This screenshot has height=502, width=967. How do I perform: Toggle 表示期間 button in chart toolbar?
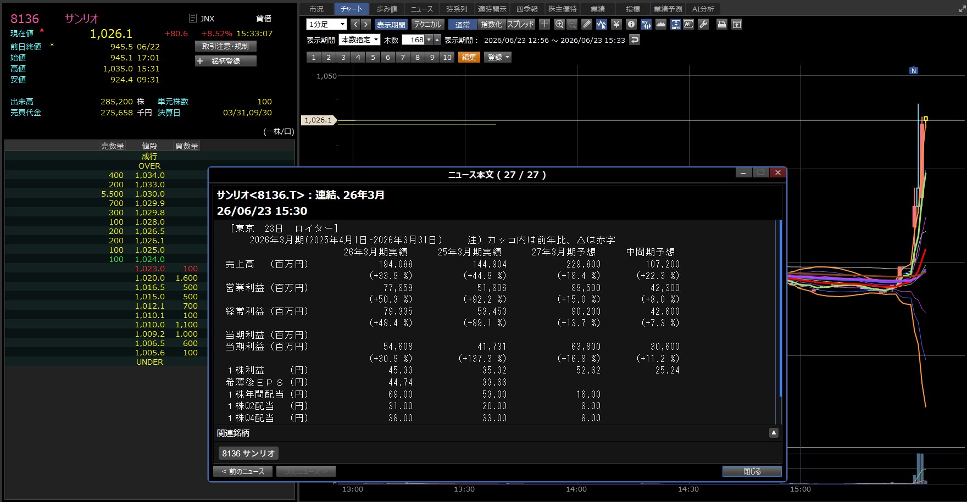391,24
